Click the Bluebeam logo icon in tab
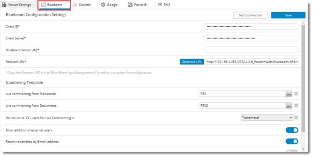 point(43,5)
